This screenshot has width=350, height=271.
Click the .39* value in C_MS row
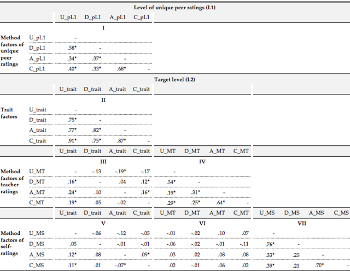point(270,266)
